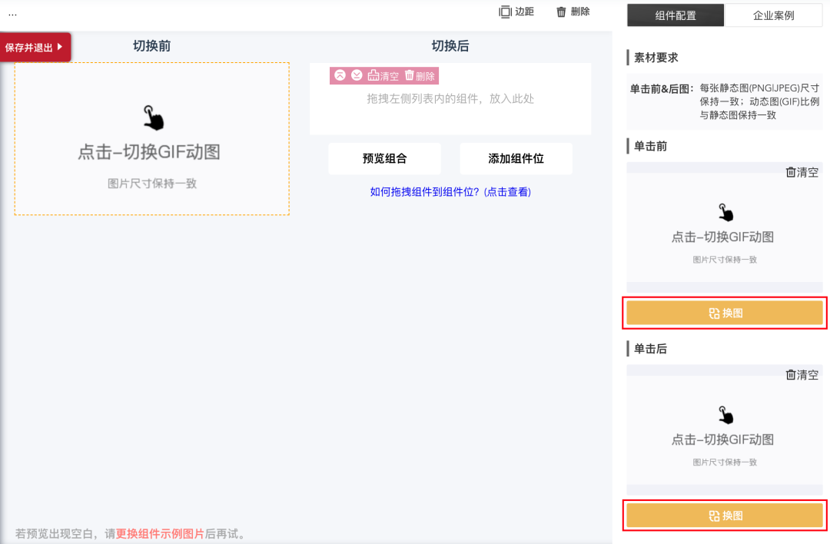
Task: Click the 换图 button under 单击后
Action: (725, 516)
